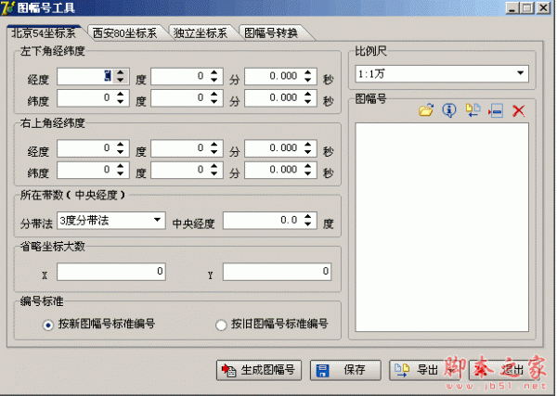Click the 图幅号工具 title bar icon
557x396 pixels.
pos(7,7)
